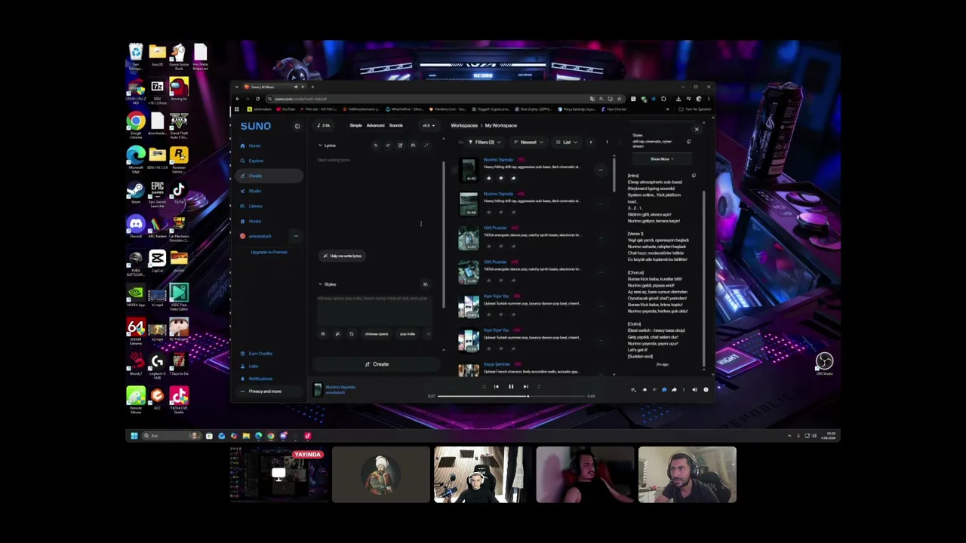The width and height of the screenshot is (966, 543).
Task: Collapse the Styles section
Action: click(328, 284)
